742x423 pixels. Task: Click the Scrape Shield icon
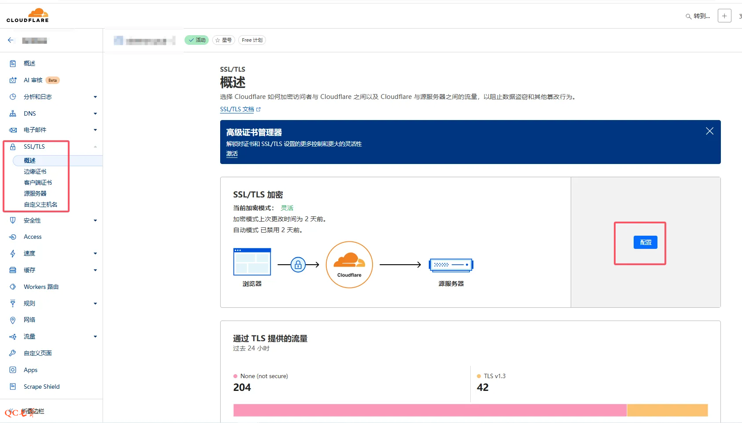(x=13, y=387)
